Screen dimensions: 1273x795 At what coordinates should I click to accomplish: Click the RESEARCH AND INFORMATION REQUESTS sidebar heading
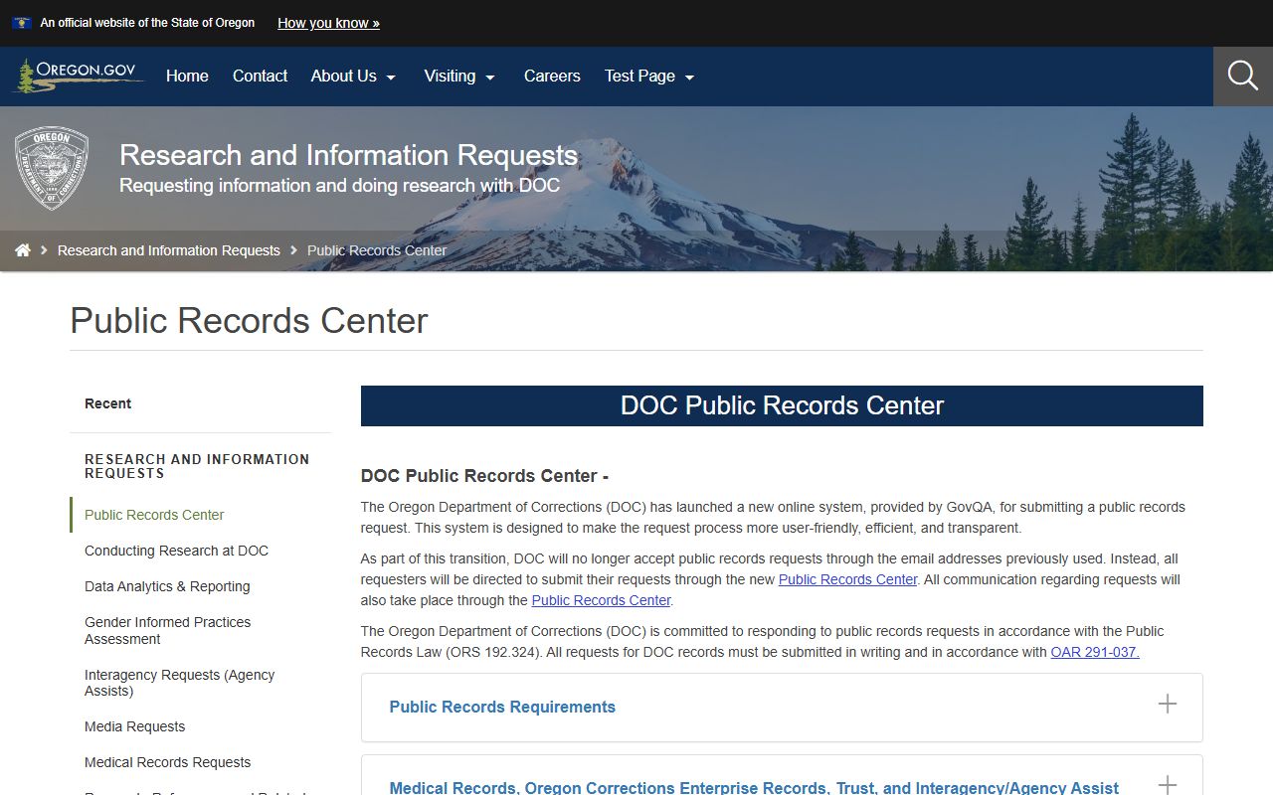pyautogui.click(x=197, y=466)
